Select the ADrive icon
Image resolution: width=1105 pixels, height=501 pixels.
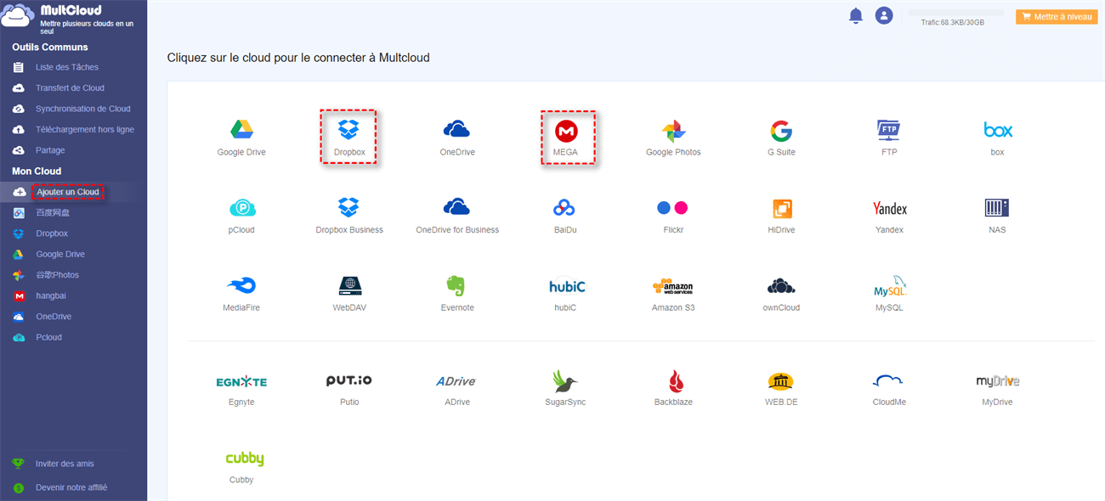(x=456, y=381)
